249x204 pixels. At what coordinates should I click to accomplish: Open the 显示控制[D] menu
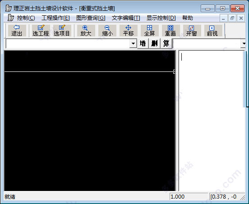click(x=161, y=18)
